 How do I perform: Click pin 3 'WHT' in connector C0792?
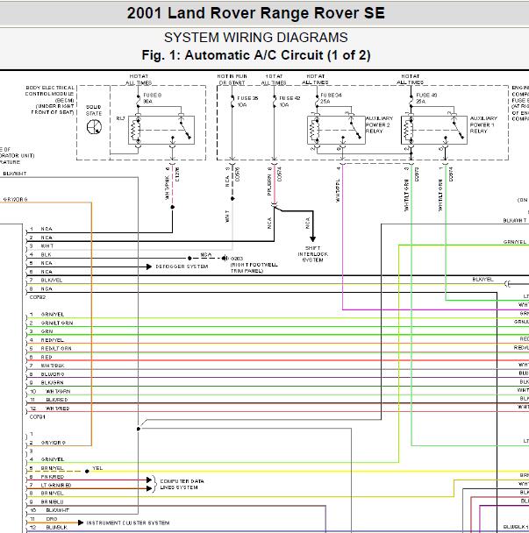[x=47, y=245]
